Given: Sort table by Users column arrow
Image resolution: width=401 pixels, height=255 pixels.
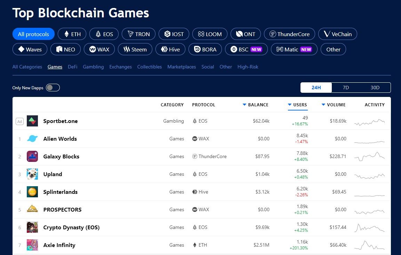Looking at the screenshot, I should [289, 105].
